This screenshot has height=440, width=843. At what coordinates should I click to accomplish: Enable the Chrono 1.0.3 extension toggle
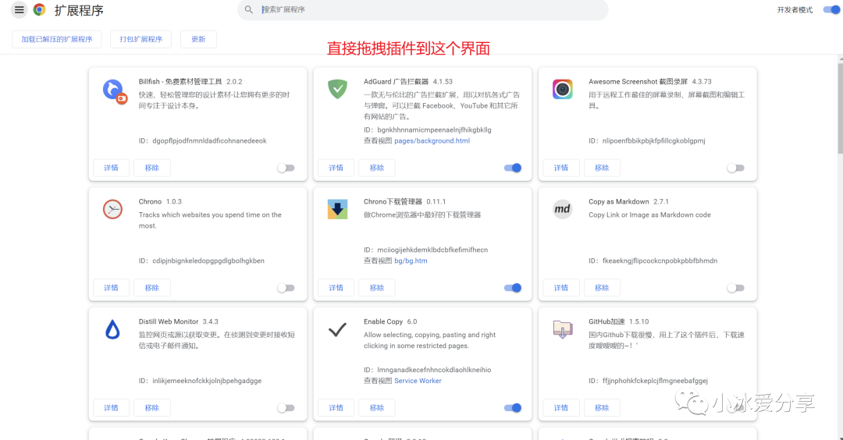pos(286,288)
